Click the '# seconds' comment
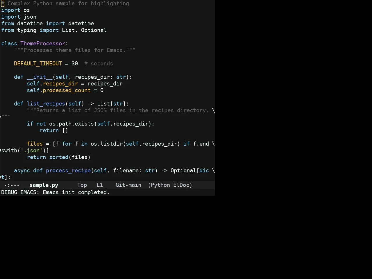 99,64
